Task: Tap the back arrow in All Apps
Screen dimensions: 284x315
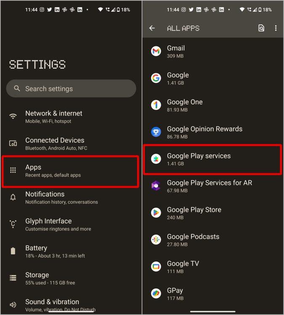Action: tap(152, 28)
